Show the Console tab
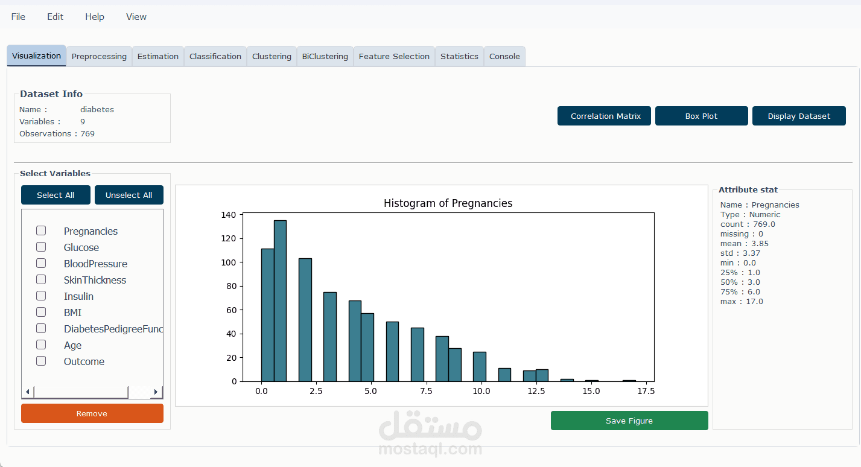861x467 pixels. click(x=504, y=57)
